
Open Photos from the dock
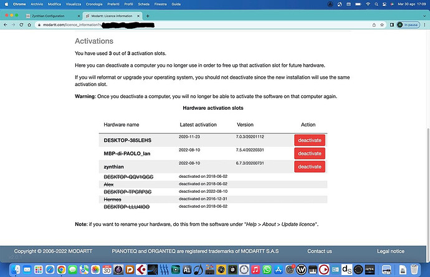click(x=95, y=270)
